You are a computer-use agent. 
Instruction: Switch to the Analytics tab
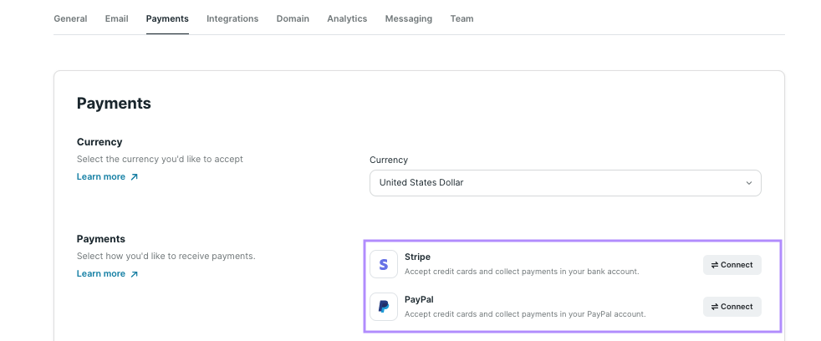[x=347, y=18]
